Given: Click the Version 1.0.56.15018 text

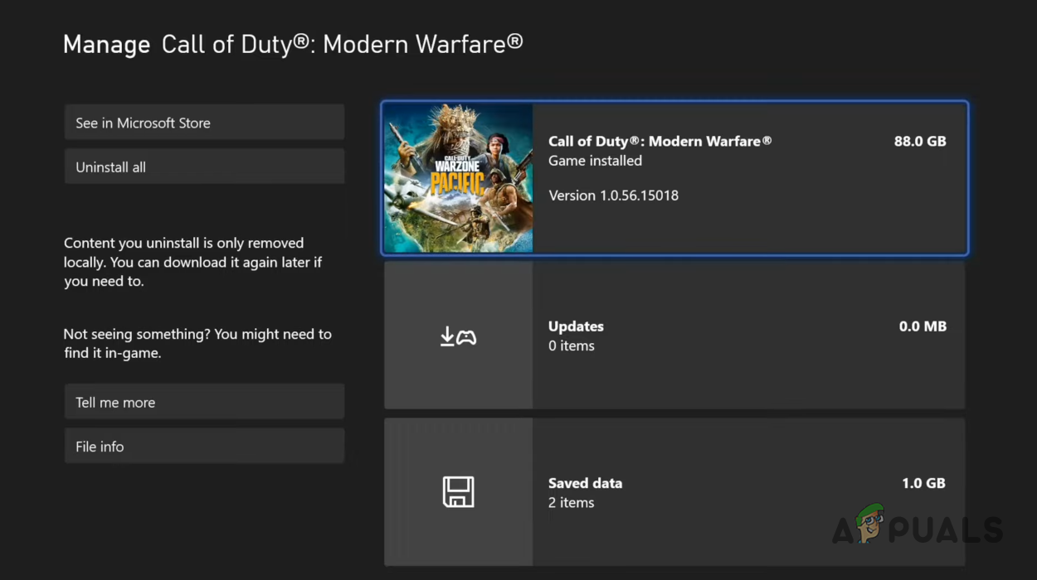Looking at the screenshot, I should coord(613,196).
